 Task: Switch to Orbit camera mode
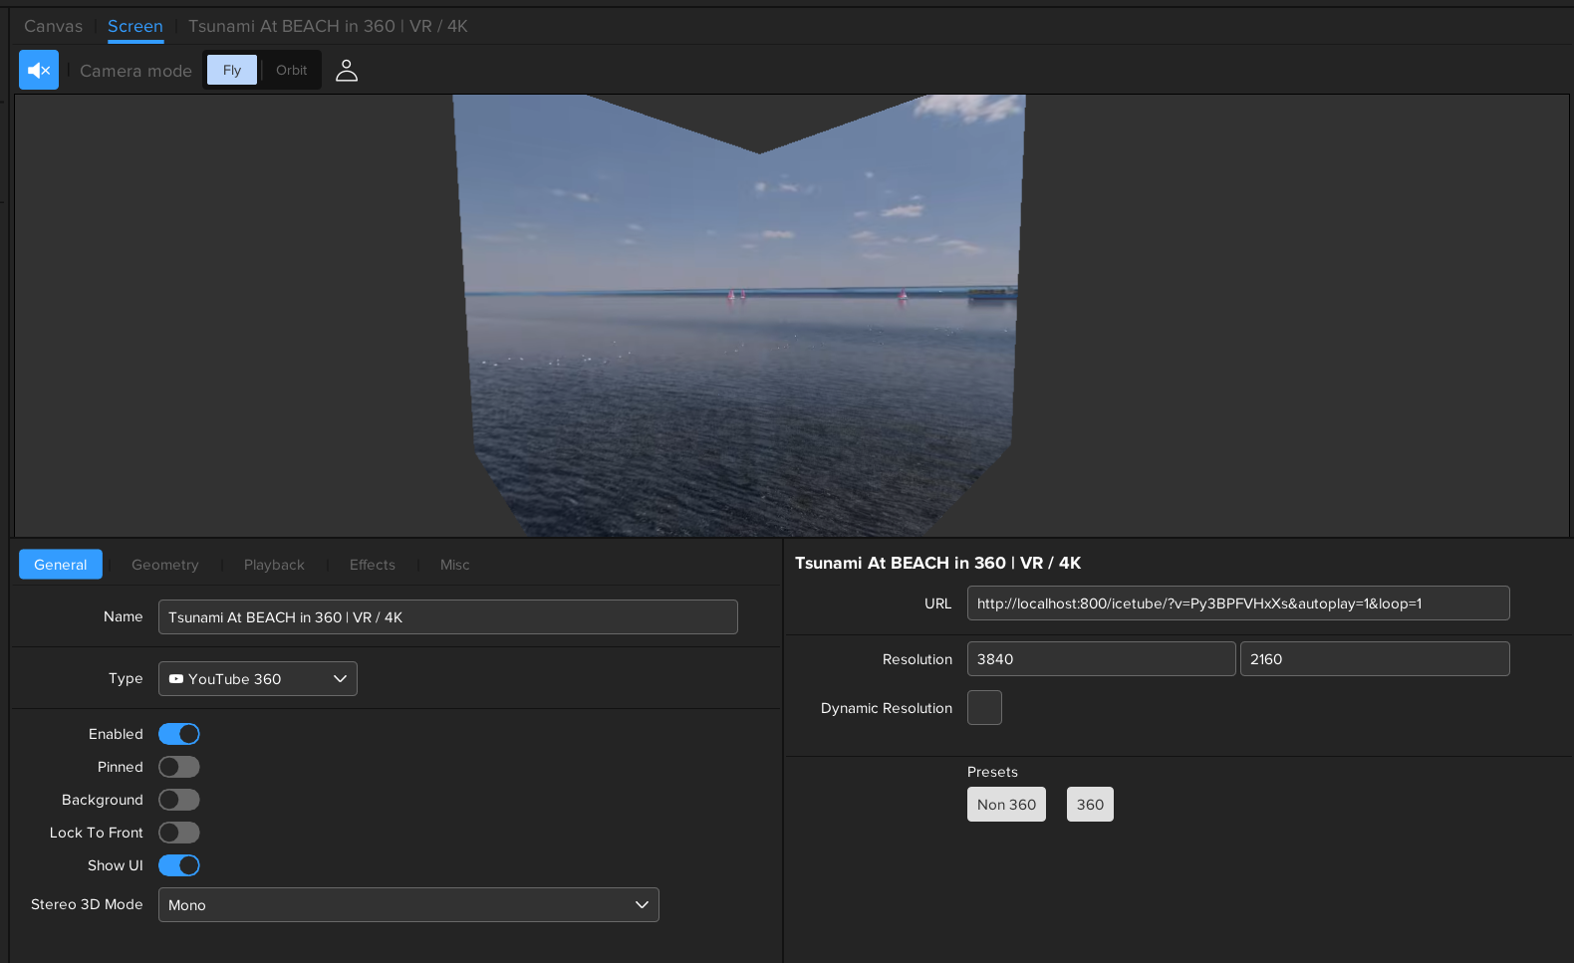click(x=291, y=70)
